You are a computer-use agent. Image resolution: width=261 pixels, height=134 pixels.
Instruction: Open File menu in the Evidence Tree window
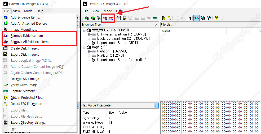(86, 11)
